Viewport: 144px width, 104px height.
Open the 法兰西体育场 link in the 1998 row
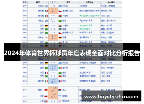85,73
